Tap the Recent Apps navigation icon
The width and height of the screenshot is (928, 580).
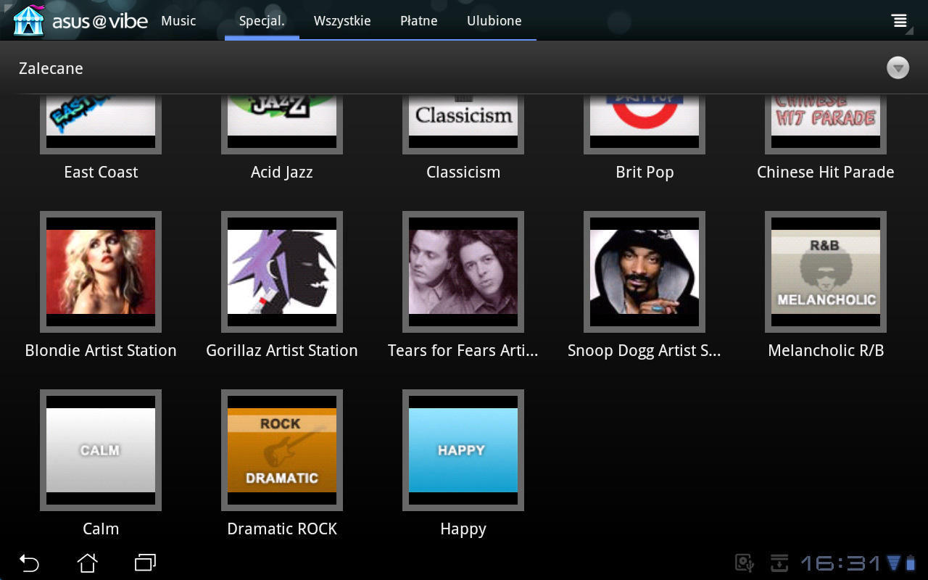click(145, 563)
